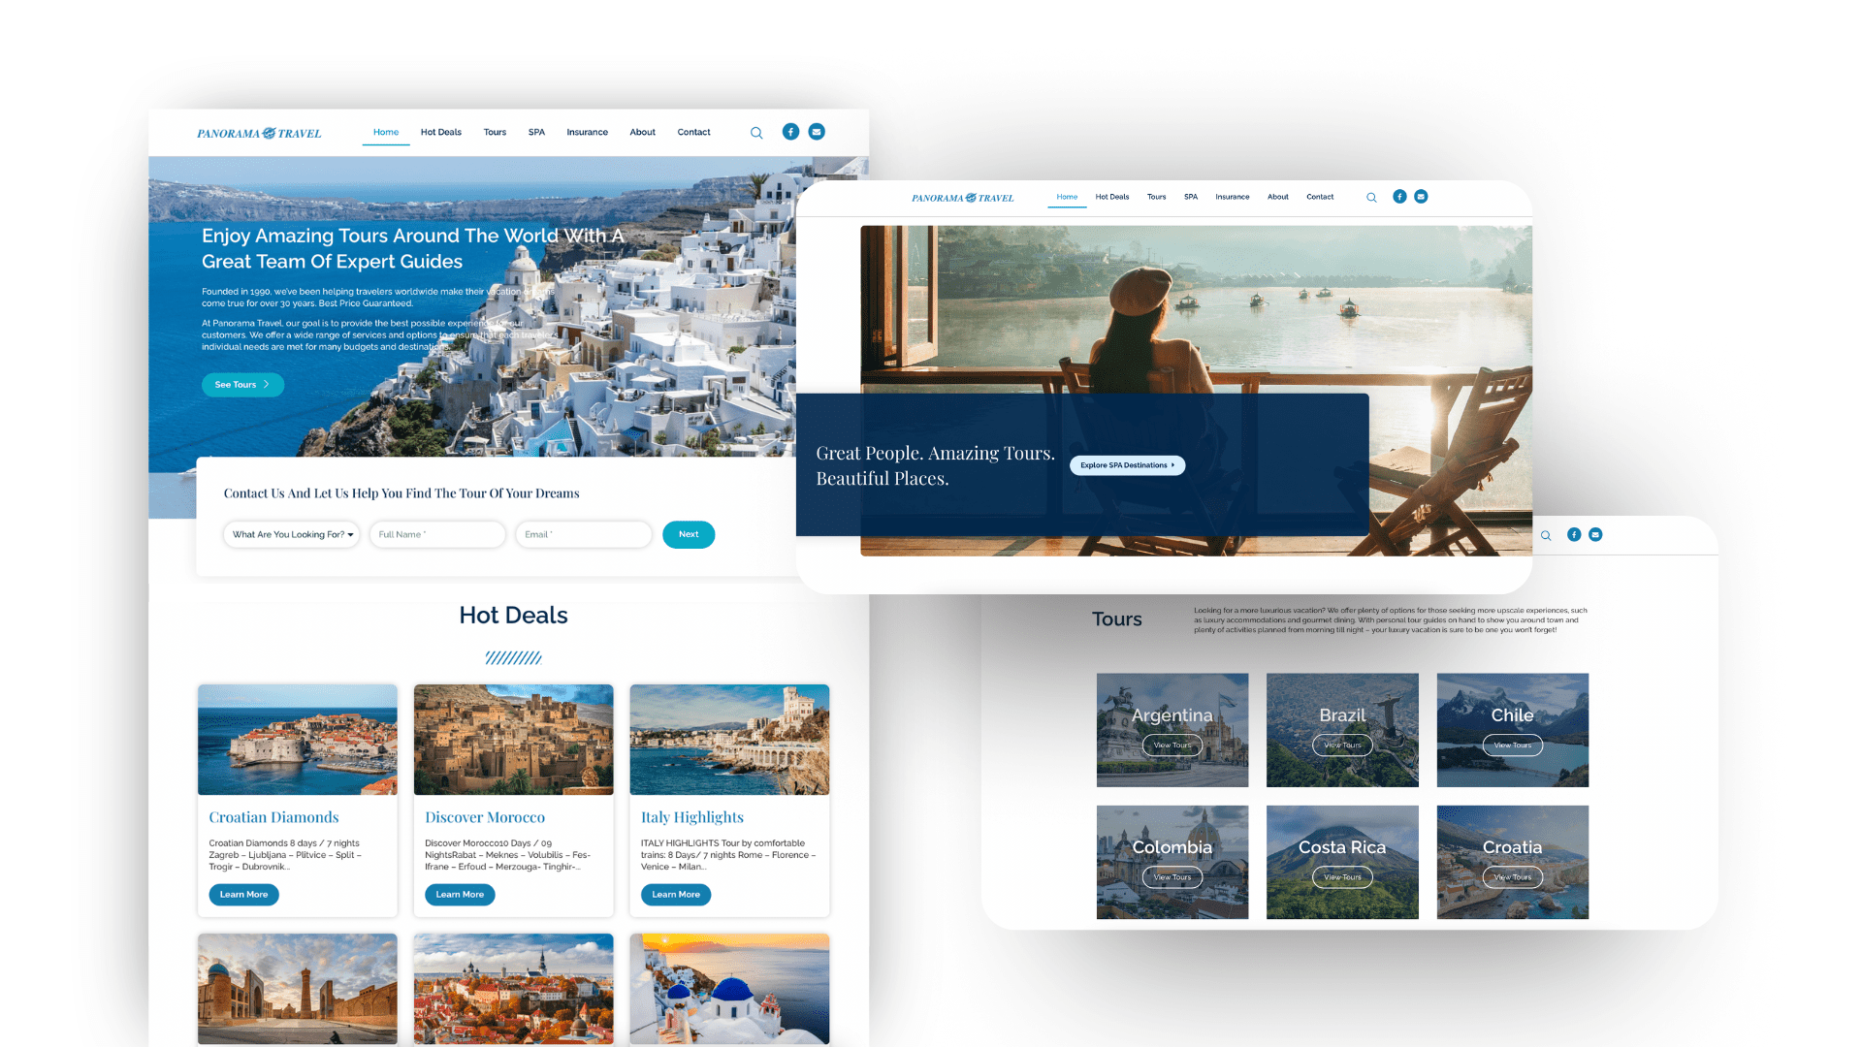This screenshot has width=1862, height=1047.
Task: Click the 'Explore SPA Destinations' button
Action: (x=1123, y=464)
